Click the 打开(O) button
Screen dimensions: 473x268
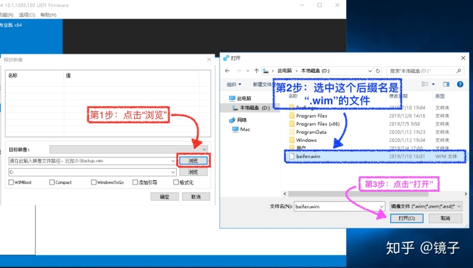click(x=407, y=218)
